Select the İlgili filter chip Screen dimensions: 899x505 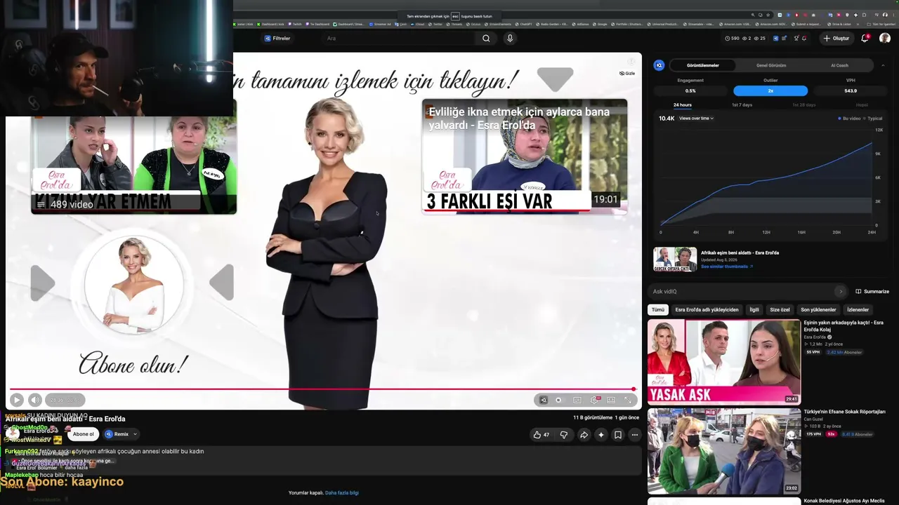pos(754,309)
